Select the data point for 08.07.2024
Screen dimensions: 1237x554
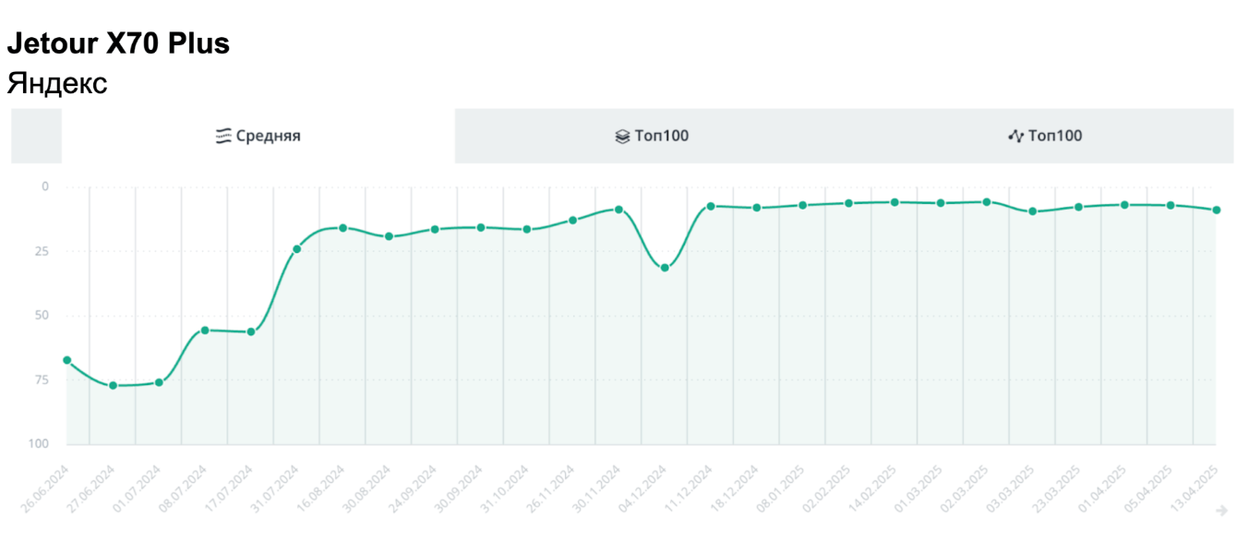point(205,330)
